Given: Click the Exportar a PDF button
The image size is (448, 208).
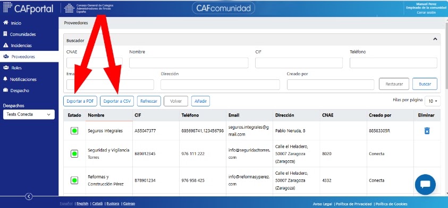Looking at the screenshot, I should [80, 101].
